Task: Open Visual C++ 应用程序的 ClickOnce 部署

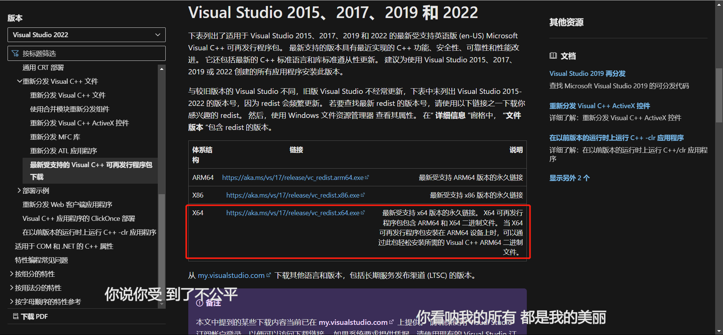Action: (79, 218)
